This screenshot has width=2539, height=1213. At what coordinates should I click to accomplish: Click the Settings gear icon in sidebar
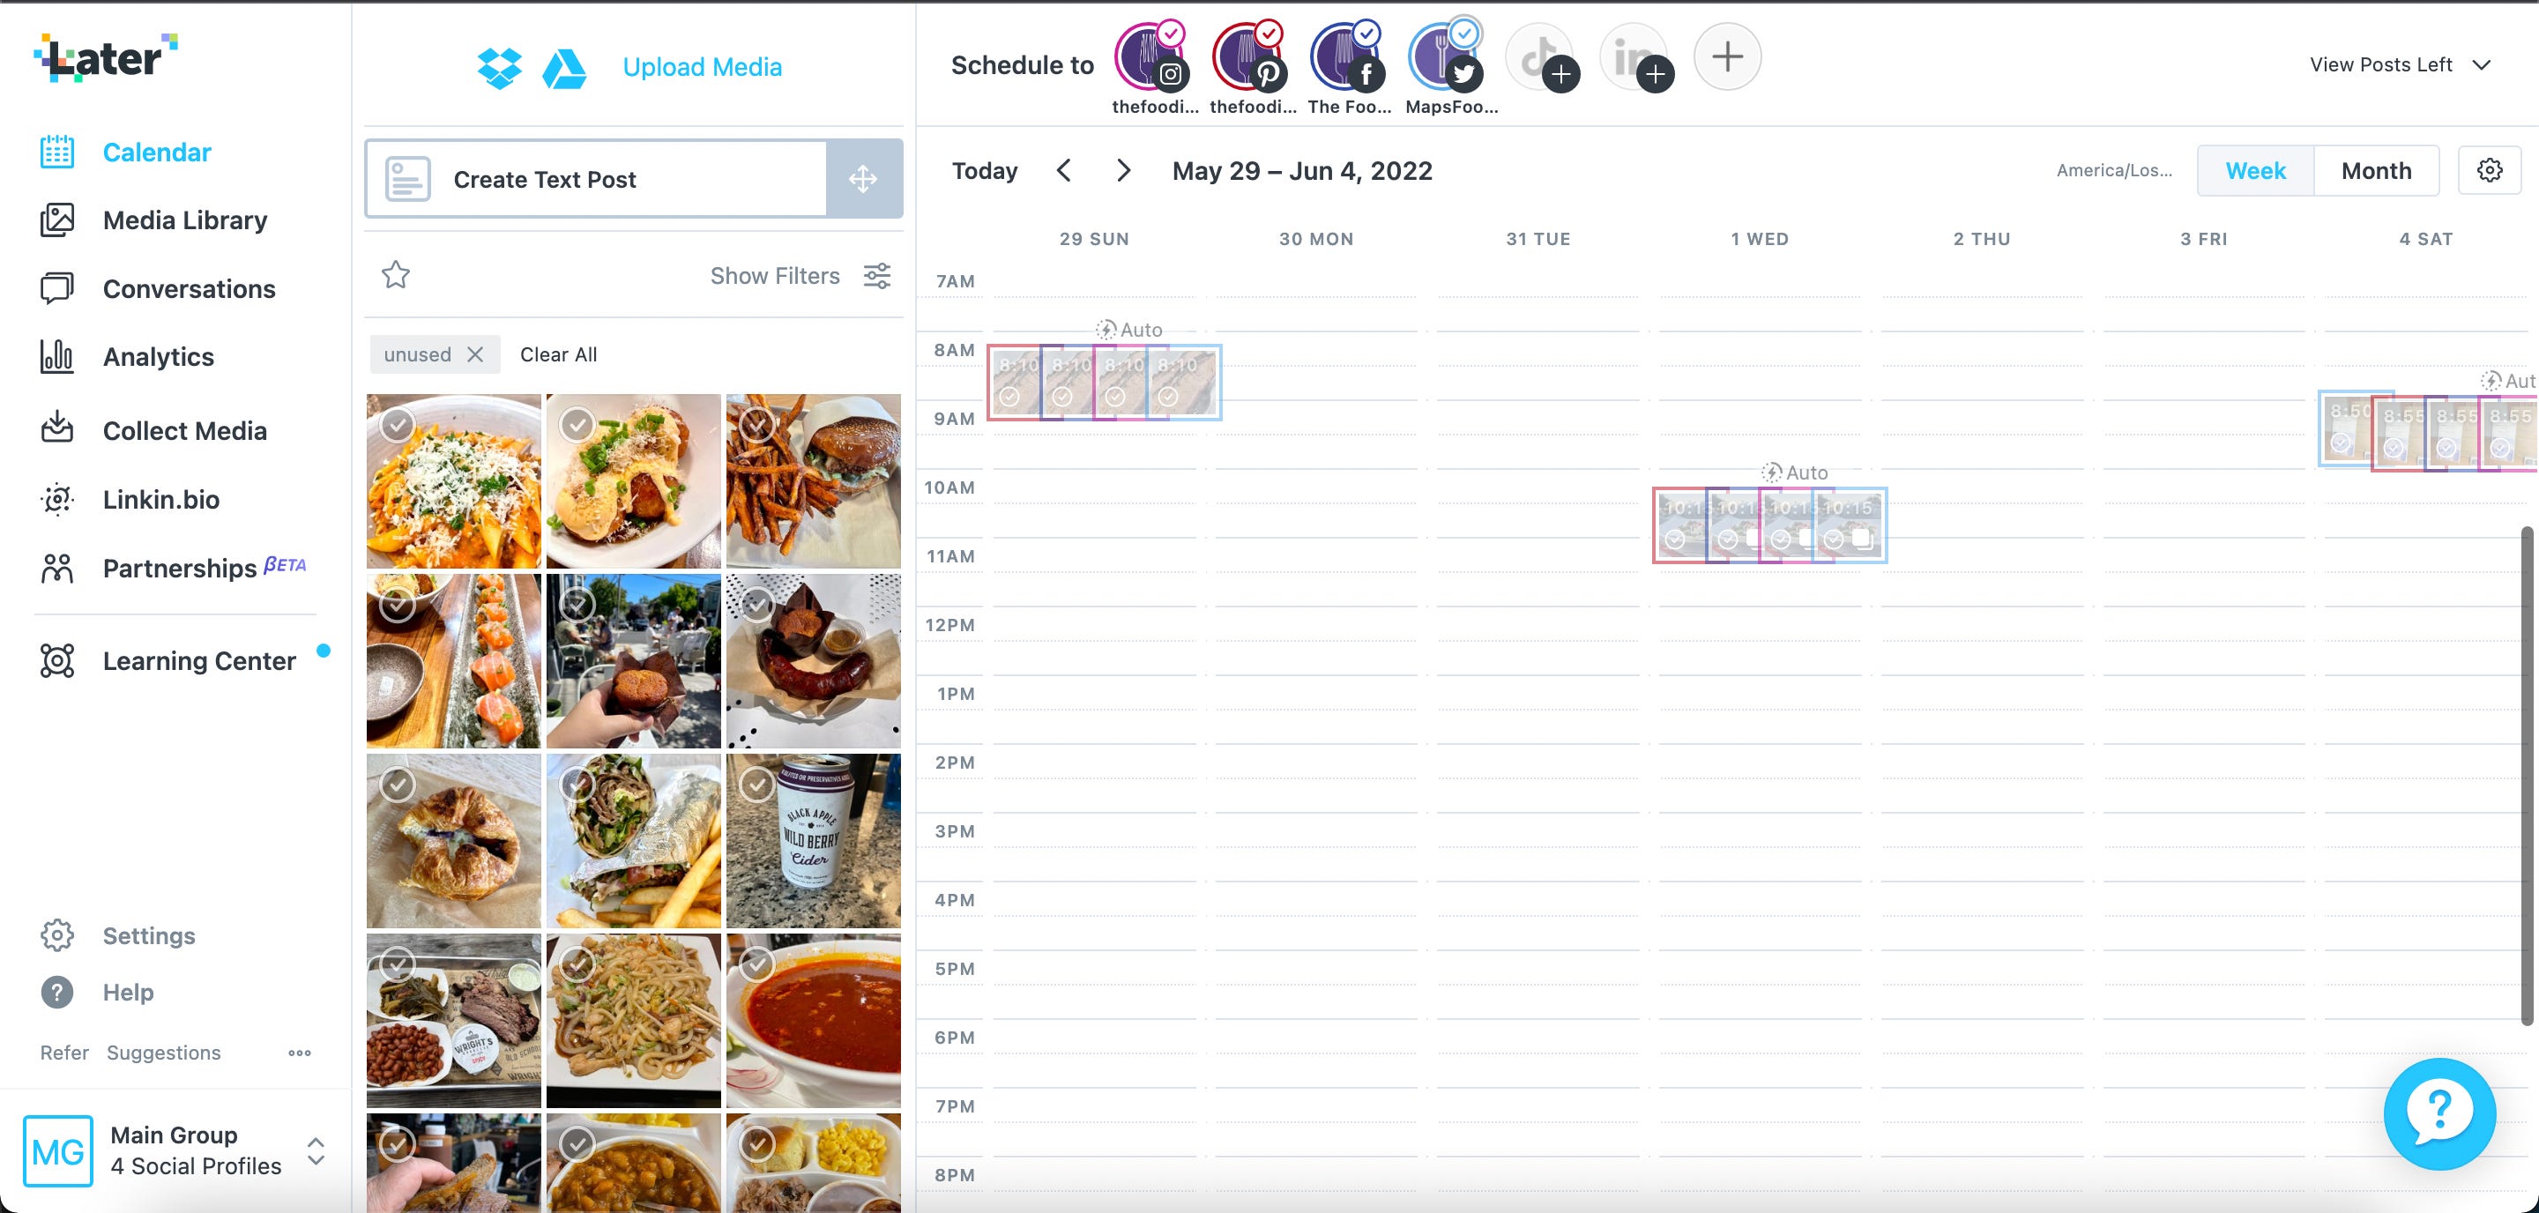click(x=57, y=935)
